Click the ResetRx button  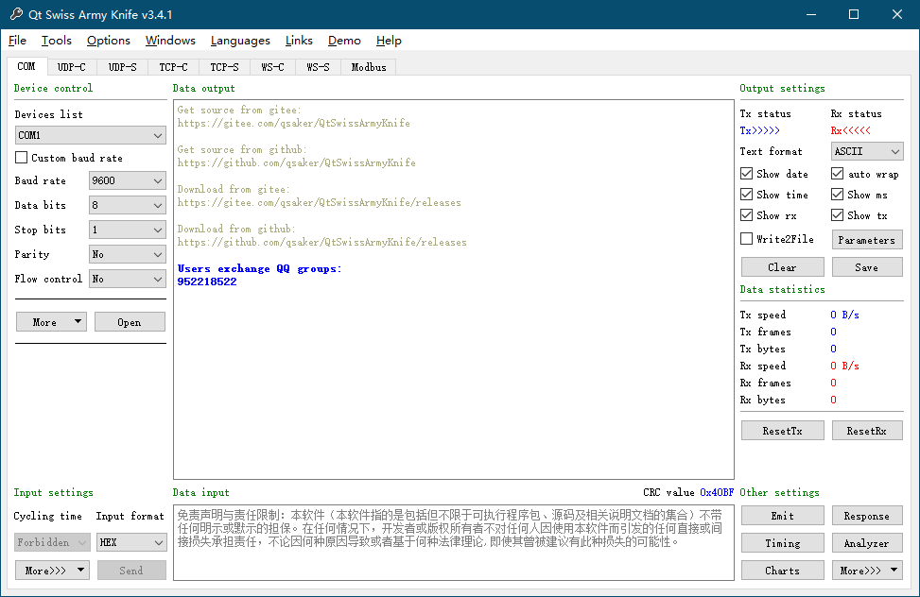pos(867,431)
